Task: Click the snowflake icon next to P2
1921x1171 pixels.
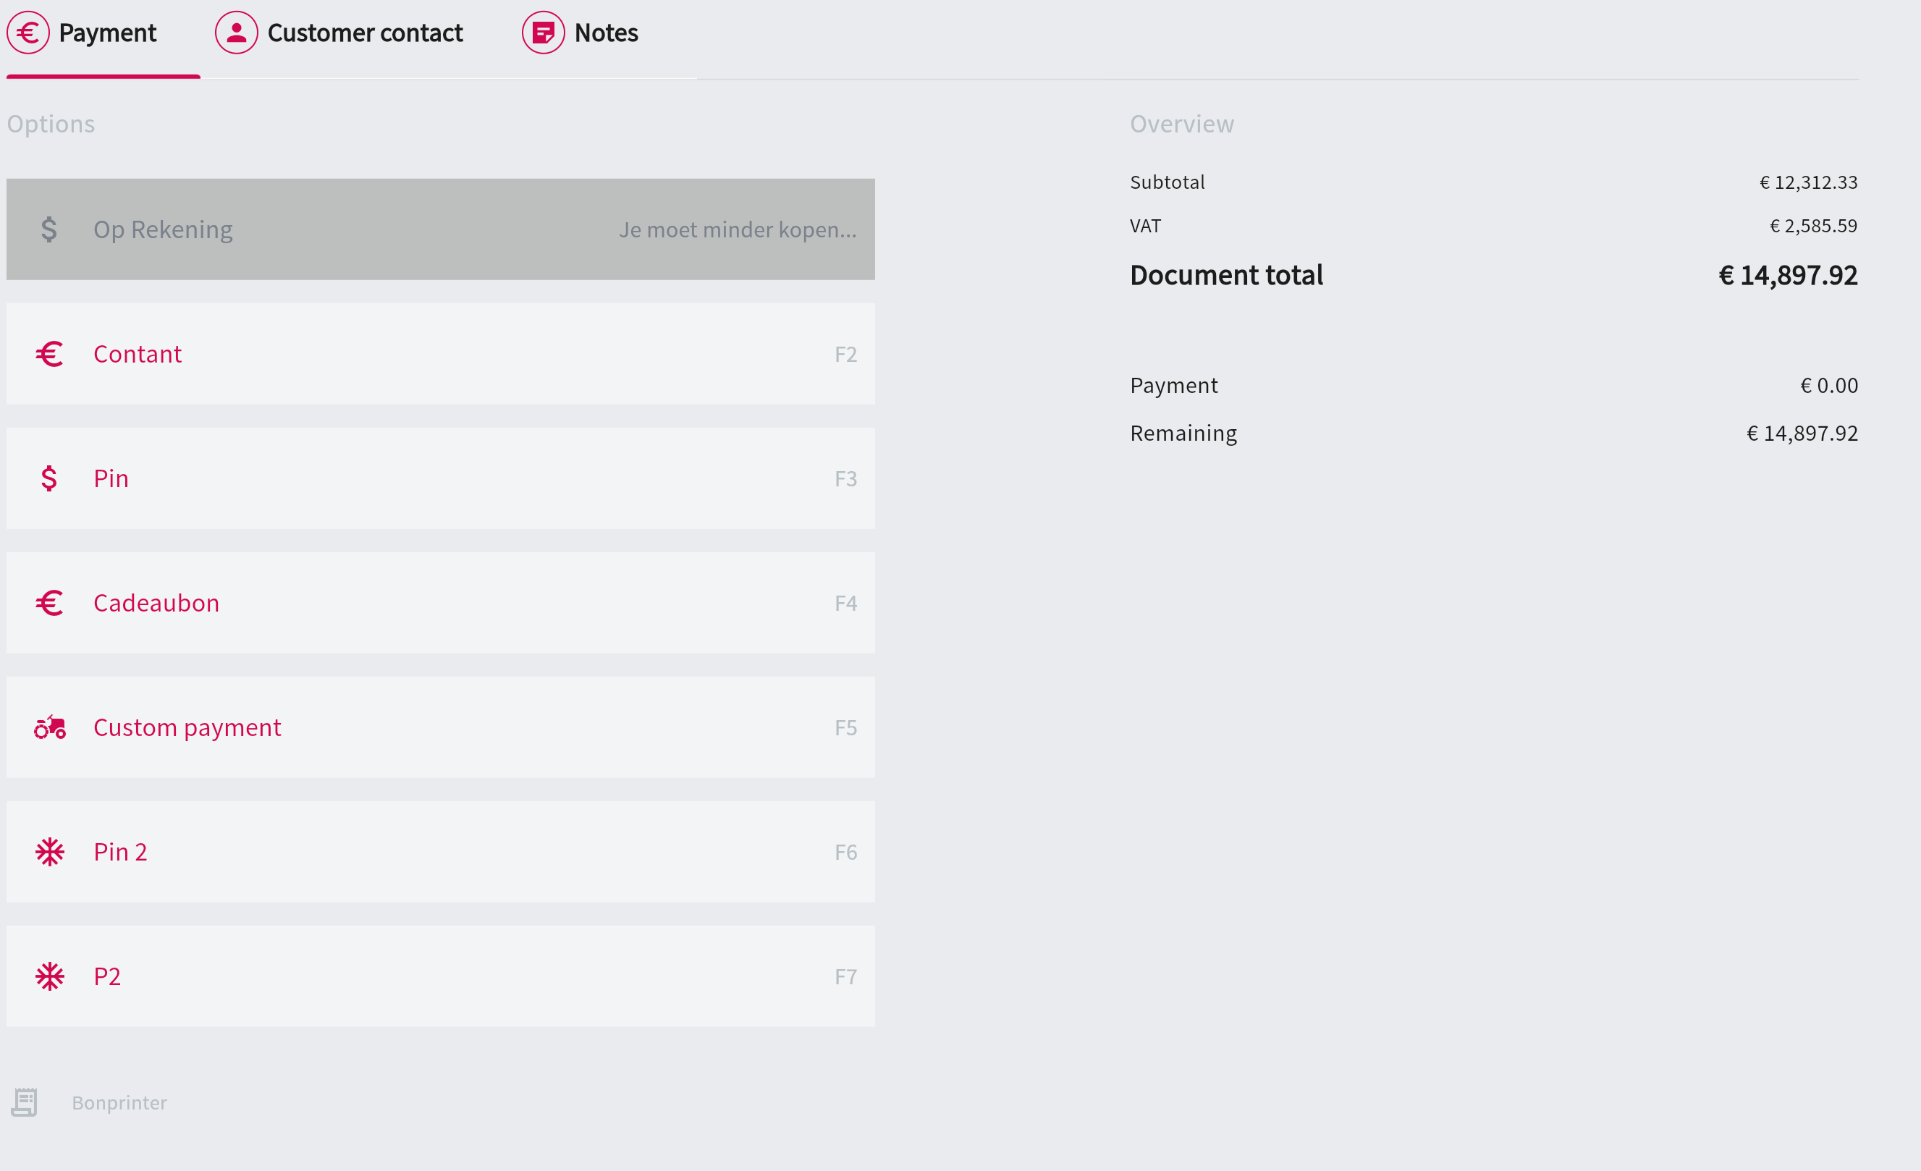Action: coord(49,976)
